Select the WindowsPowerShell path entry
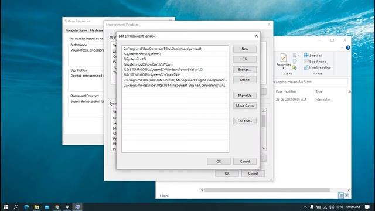The height and width of the screenshot is (211, 375). pos(175,70)
